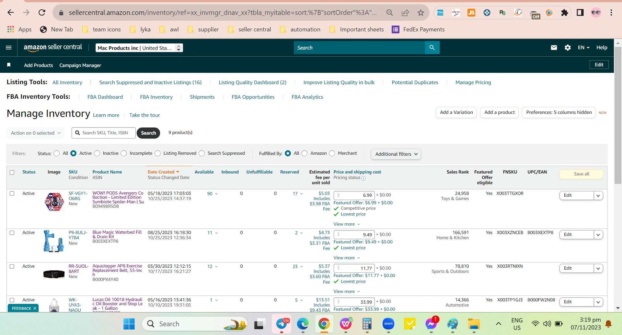Open Microsoft Edge from the taskbar
Screen dimensions: 622x335
[x=303, y=324]
